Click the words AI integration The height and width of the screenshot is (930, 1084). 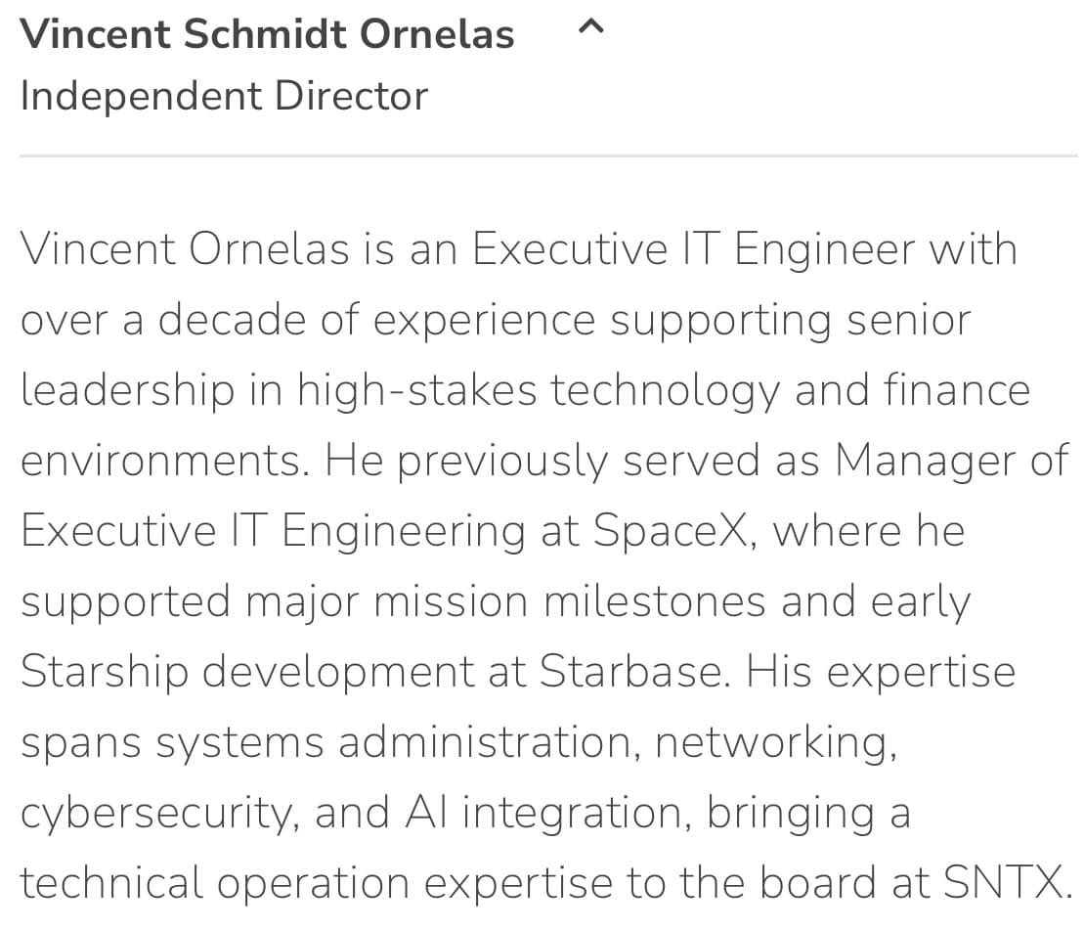tap(544, 813)
